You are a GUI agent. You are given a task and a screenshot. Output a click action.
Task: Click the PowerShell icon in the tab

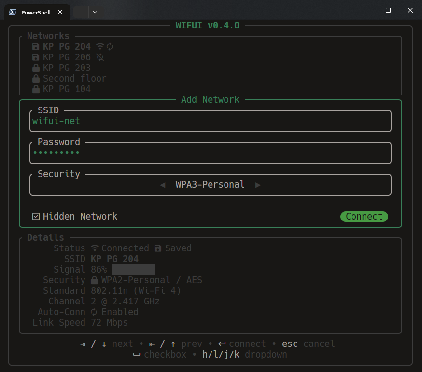[x=13, y=12]
